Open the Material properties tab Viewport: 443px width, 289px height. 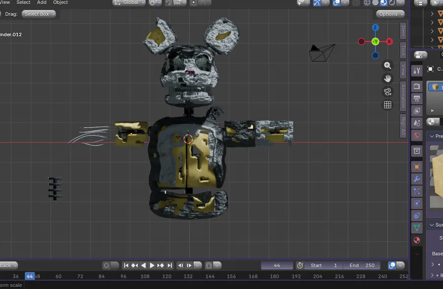(417, 240)
